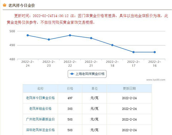
Task: Open the 老凤祥今日黄金价格 link
Action: point(40,98)
